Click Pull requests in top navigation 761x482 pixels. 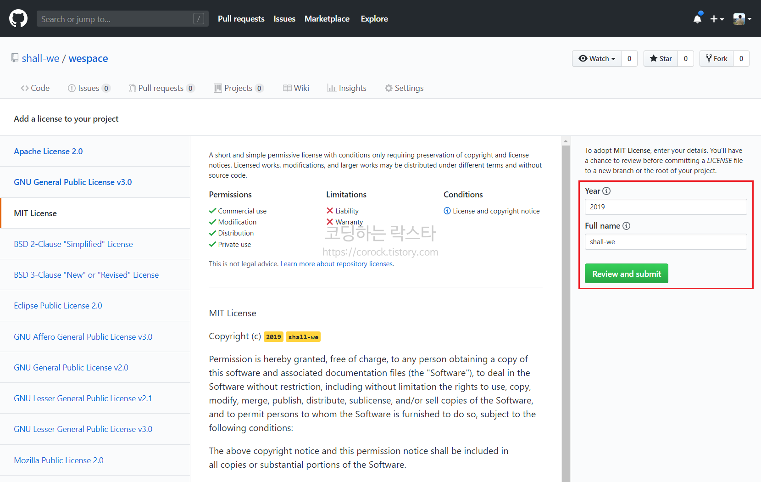241,19
